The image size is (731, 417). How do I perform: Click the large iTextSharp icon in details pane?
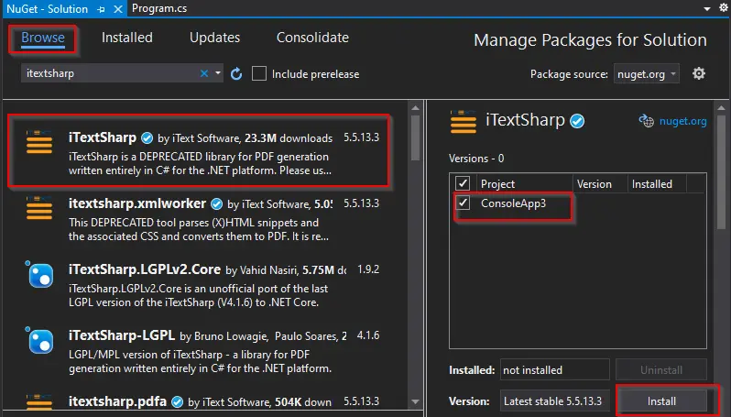(464, 122)
